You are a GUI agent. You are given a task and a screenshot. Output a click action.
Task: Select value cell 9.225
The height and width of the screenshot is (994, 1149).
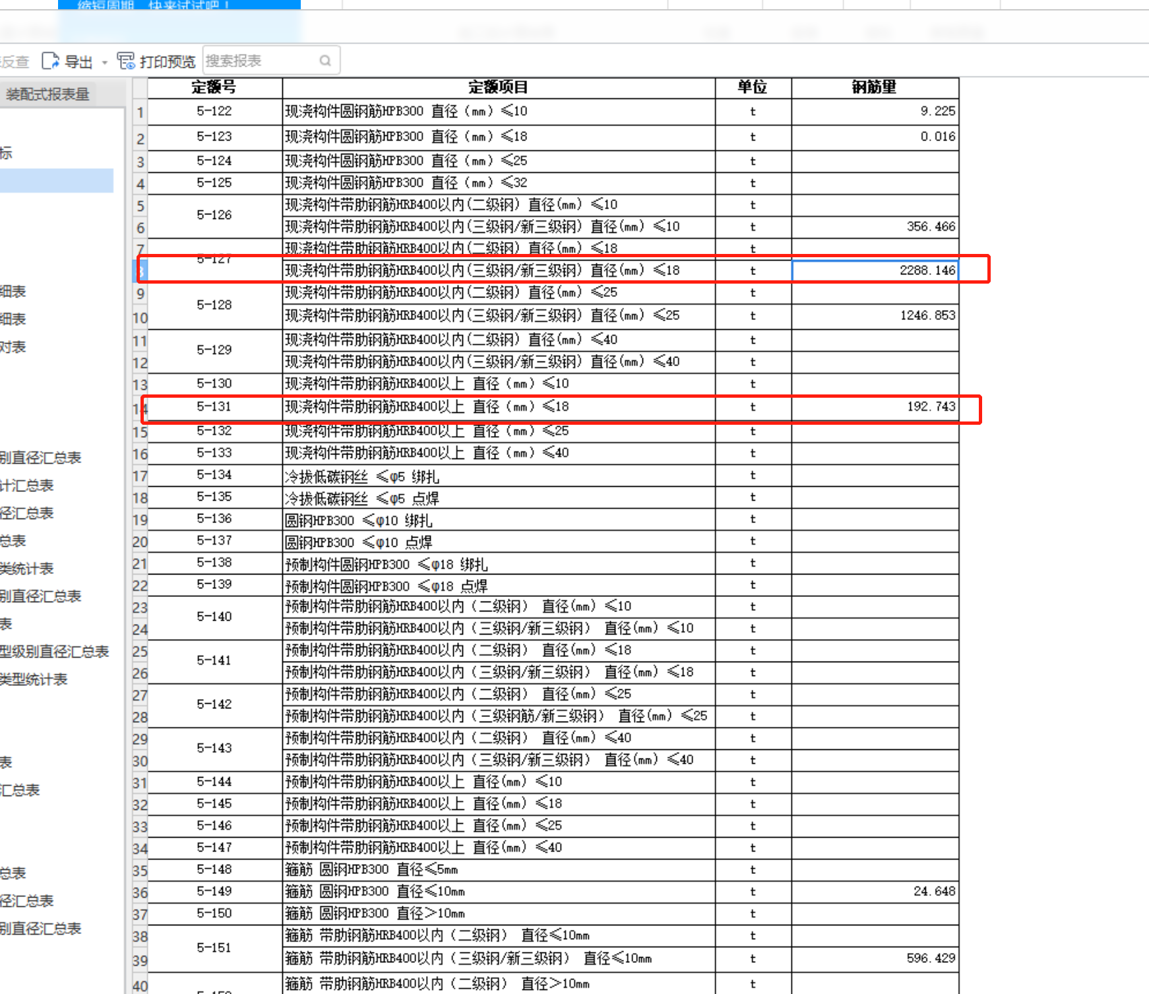pos(875,111)
